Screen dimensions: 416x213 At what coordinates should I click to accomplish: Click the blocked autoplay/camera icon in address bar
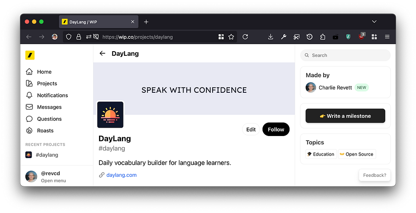coord(96,37)
